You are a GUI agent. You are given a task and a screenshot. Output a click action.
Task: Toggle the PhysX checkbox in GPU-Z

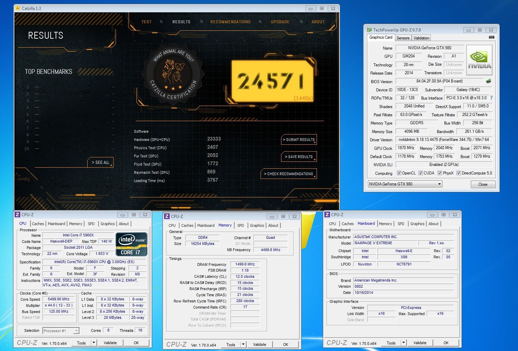coord(440,173)
